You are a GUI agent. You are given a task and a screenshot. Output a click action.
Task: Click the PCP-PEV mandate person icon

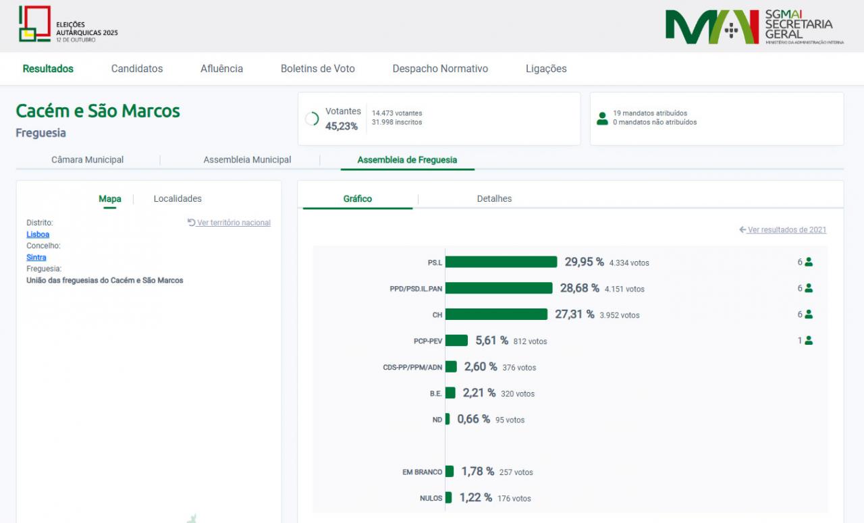[809, 341]
